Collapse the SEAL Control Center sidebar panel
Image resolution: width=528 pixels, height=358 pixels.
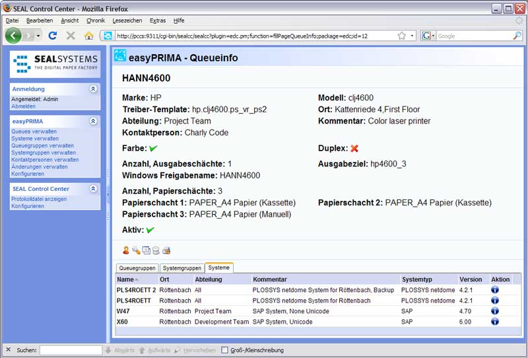(93, 189)
